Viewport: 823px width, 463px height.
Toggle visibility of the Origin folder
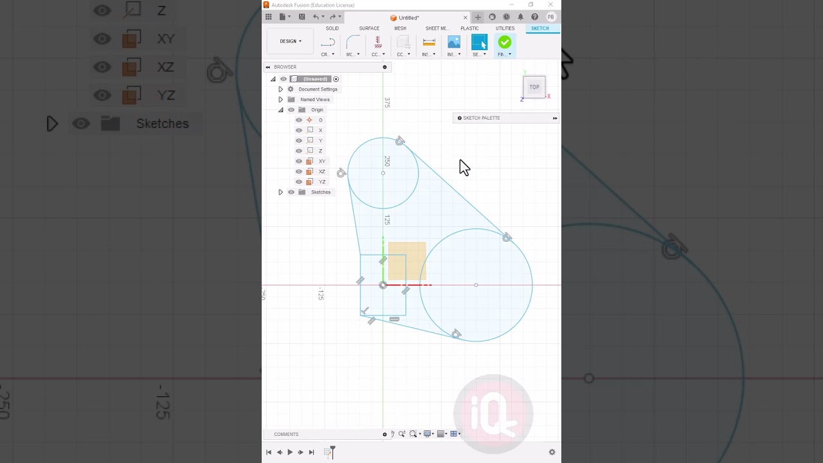click(291, 110)
